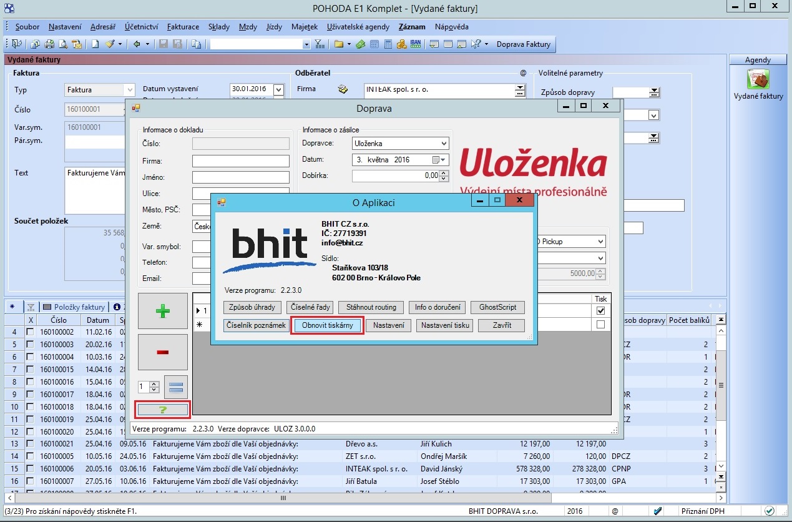The image size is (792, 522).
Task: Click the first disk save icon in toolbar
Action: pos(164,44)
